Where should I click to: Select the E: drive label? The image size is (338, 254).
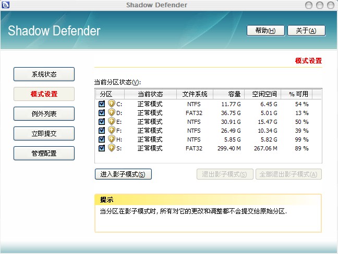pyautogui.click(x=119, y=122)
